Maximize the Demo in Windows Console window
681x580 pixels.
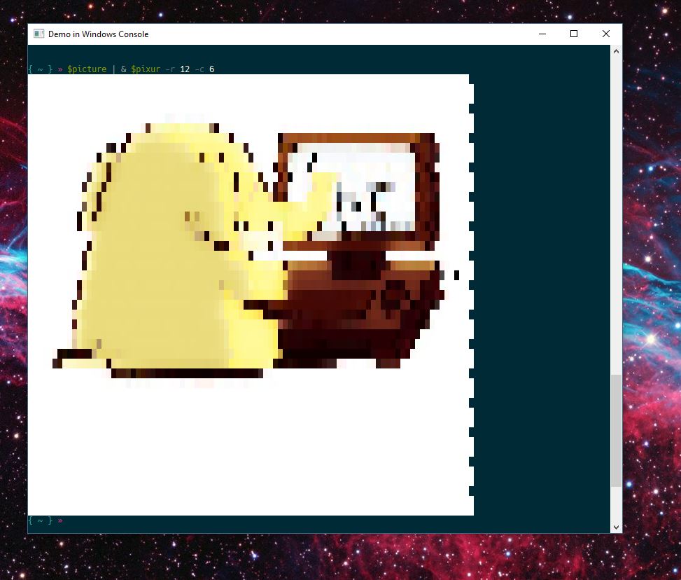574,34
